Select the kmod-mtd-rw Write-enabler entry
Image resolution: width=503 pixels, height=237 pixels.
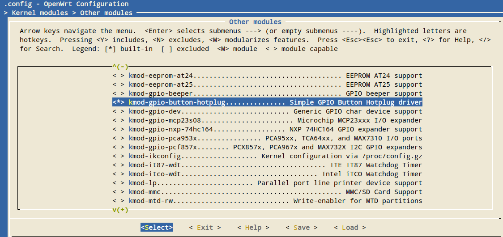275,201
